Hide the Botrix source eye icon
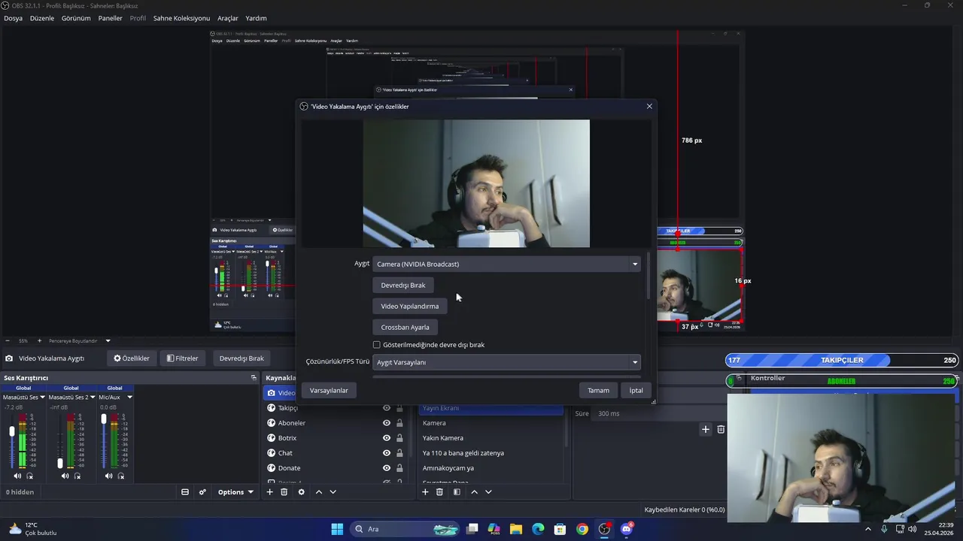The height and width of the screenshot is (541, 963). pos(387,438)
